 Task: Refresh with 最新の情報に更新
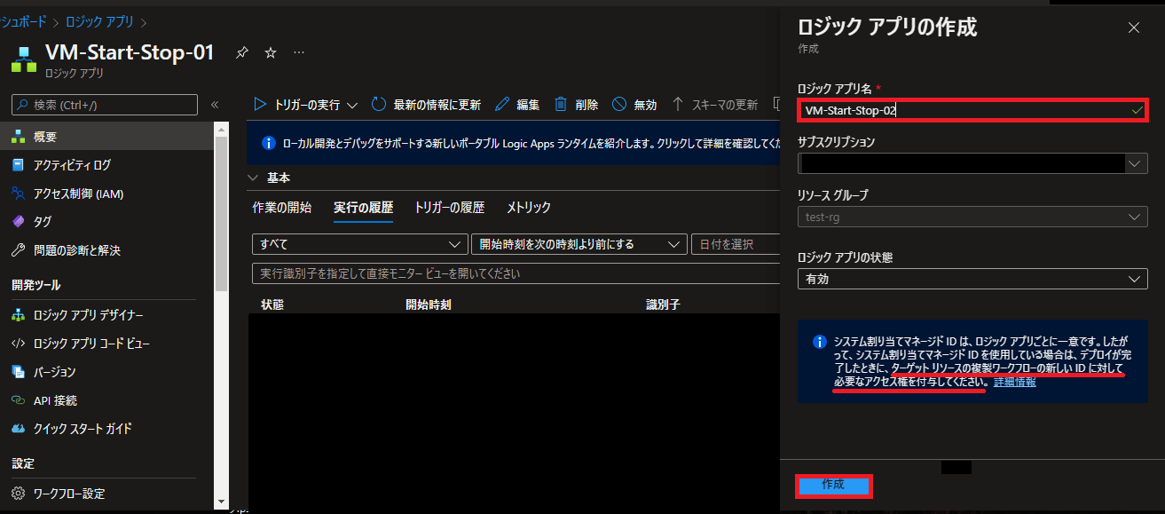(x=426, y=105)
